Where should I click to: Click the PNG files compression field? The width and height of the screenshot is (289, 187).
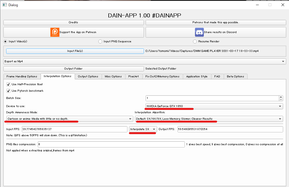pos(111,144)
